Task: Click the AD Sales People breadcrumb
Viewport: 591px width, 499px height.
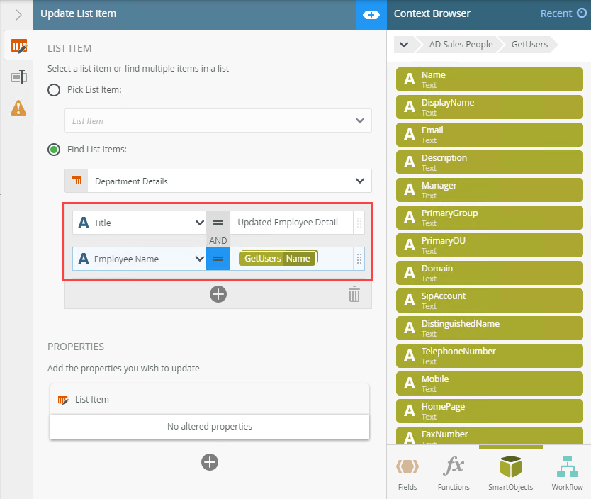Action: [461, 45]
